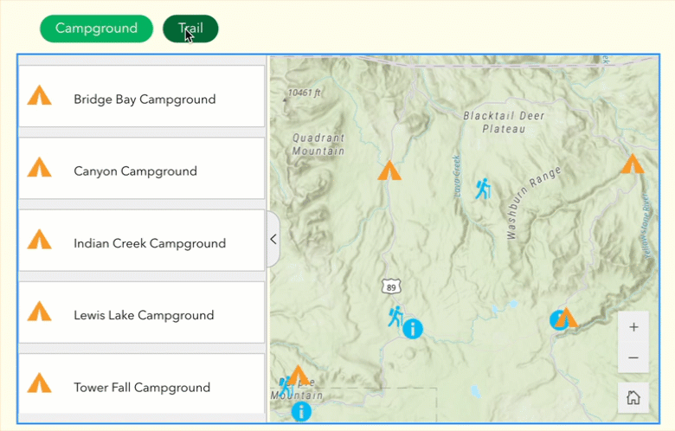Image resolution: width=675 pixels, height=431 pixels.
Task: Click the campground tent marker near Quadrant Mountain
Action: click(389, 170)
